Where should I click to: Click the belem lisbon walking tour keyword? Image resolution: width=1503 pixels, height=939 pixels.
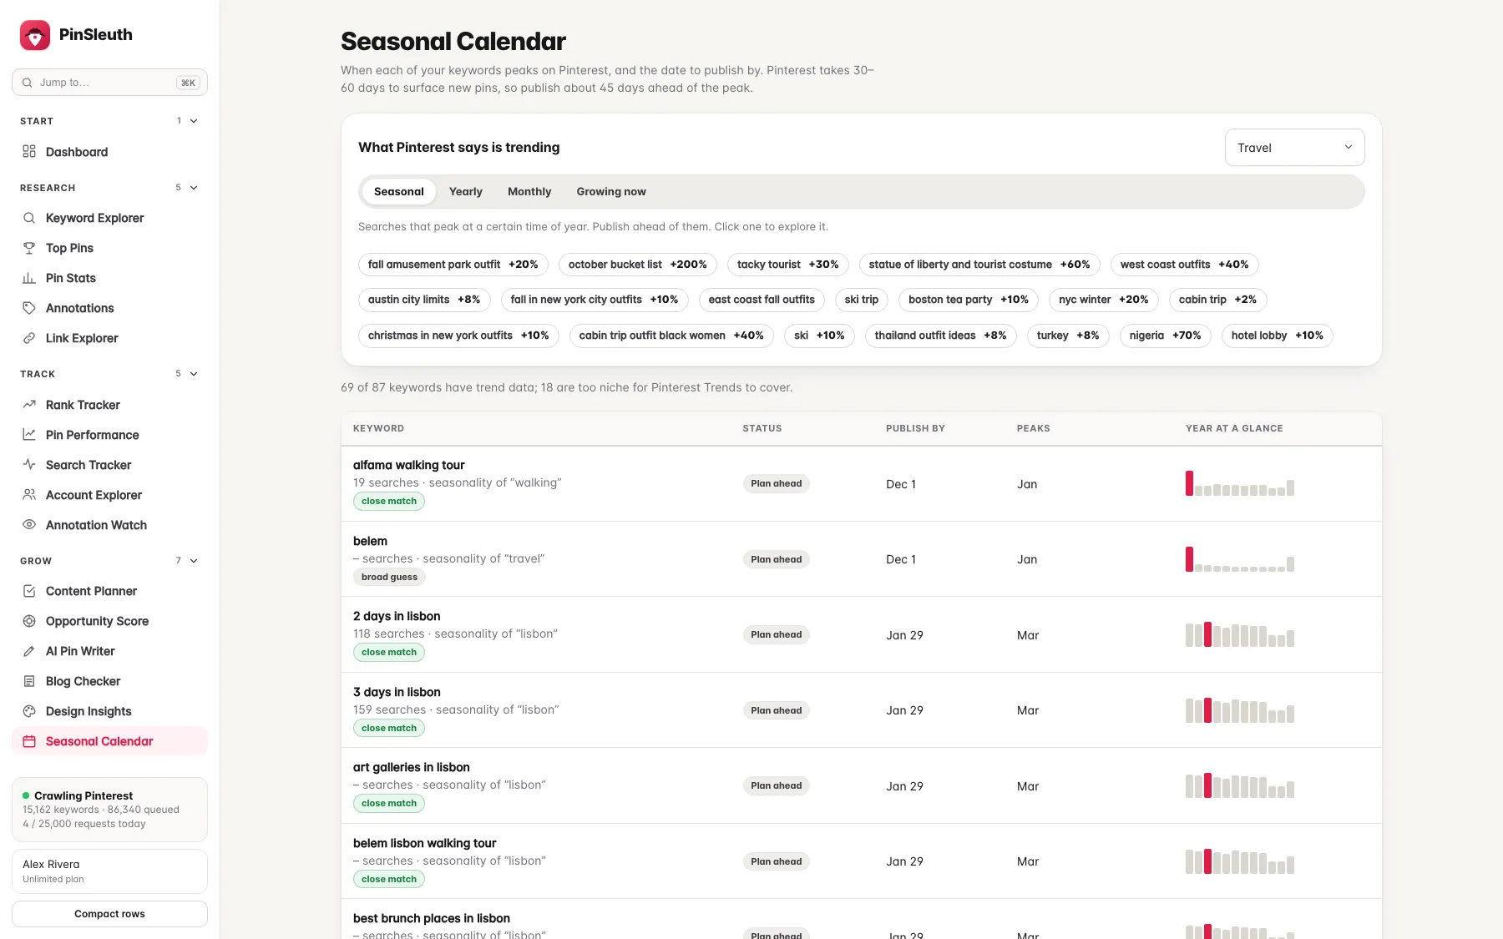click(424, 843)
